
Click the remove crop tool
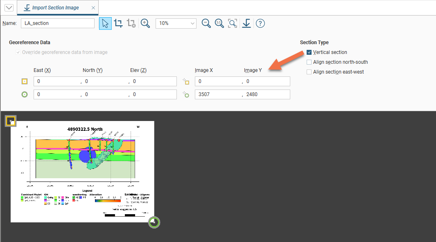pyautogui.click(x=131, y=23)
